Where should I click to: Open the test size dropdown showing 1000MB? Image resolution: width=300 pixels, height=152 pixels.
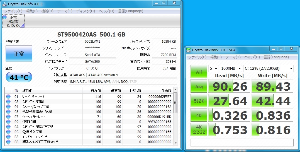[x=231, y=68]
